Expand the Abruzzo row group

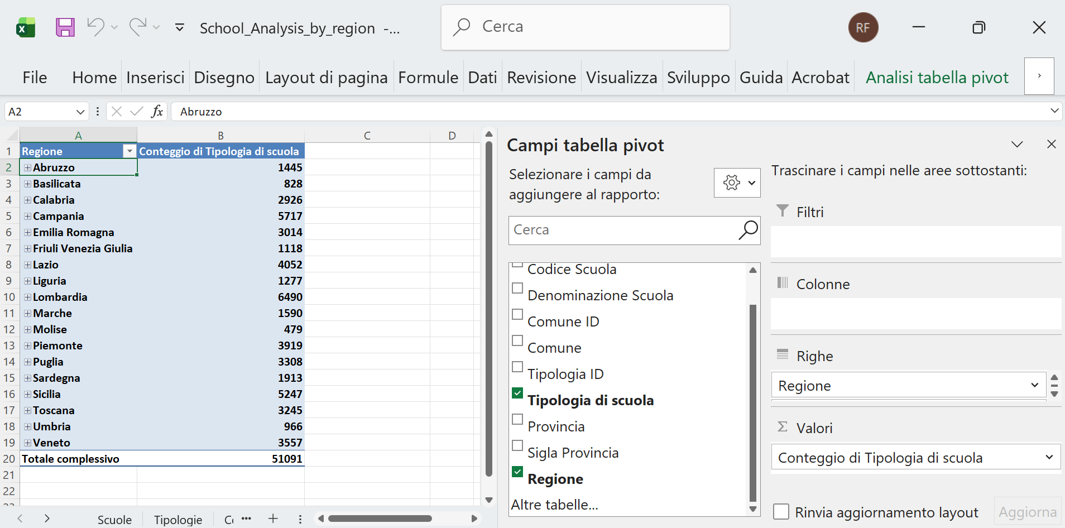tap(27, 167)
